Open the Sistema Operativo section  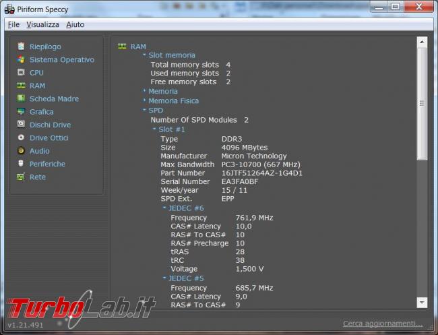62,60
